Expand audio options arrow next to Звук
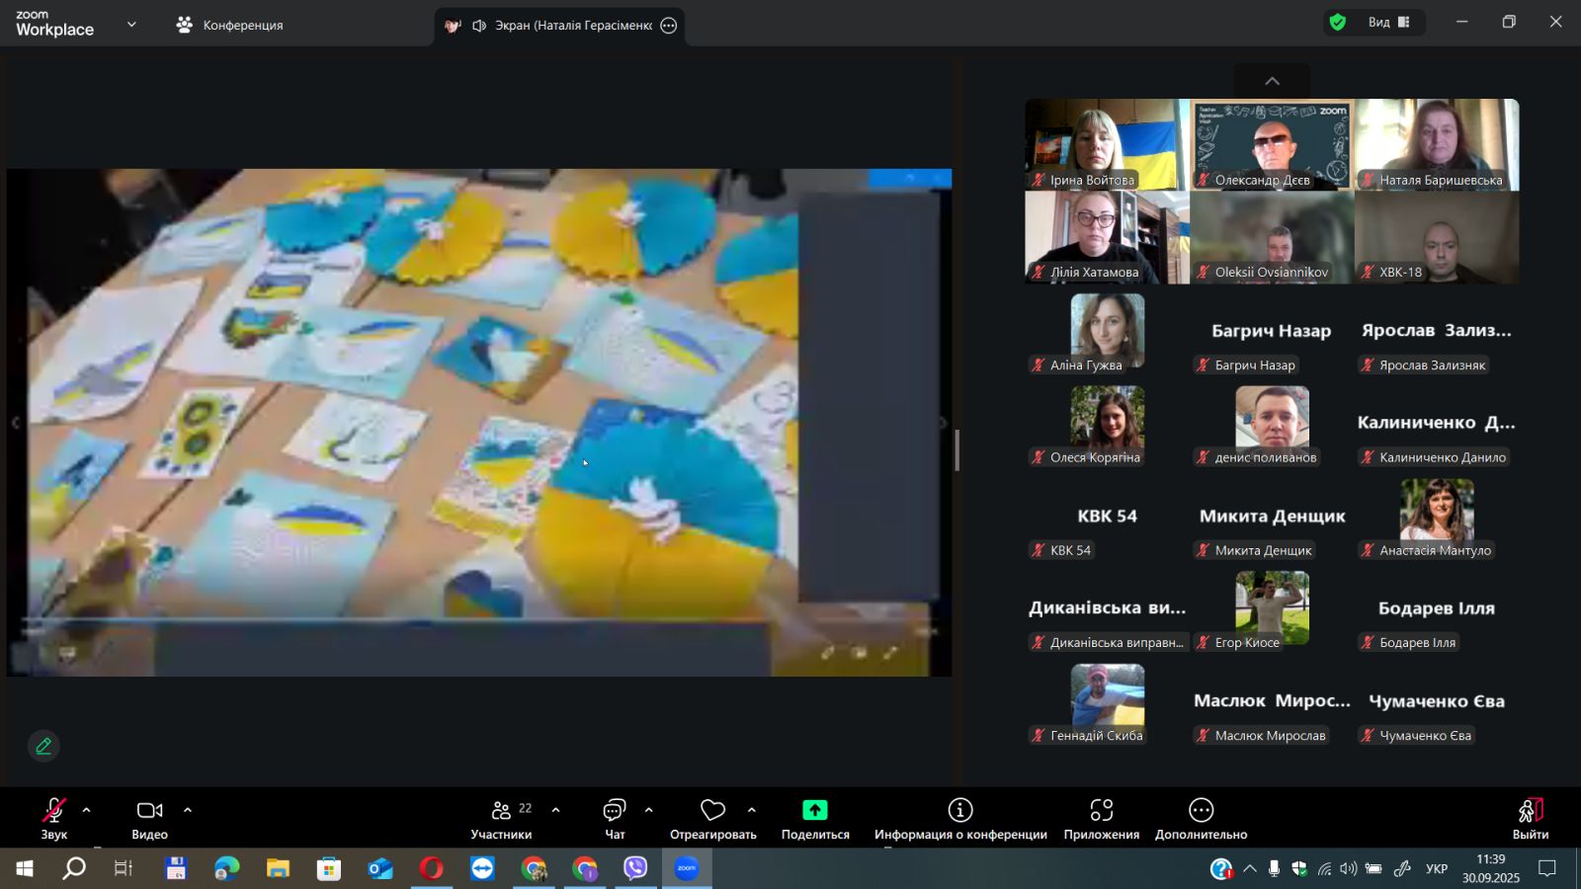Viewport: 1581px width, 889px height. pyautogui.click(x=87, y=810)
